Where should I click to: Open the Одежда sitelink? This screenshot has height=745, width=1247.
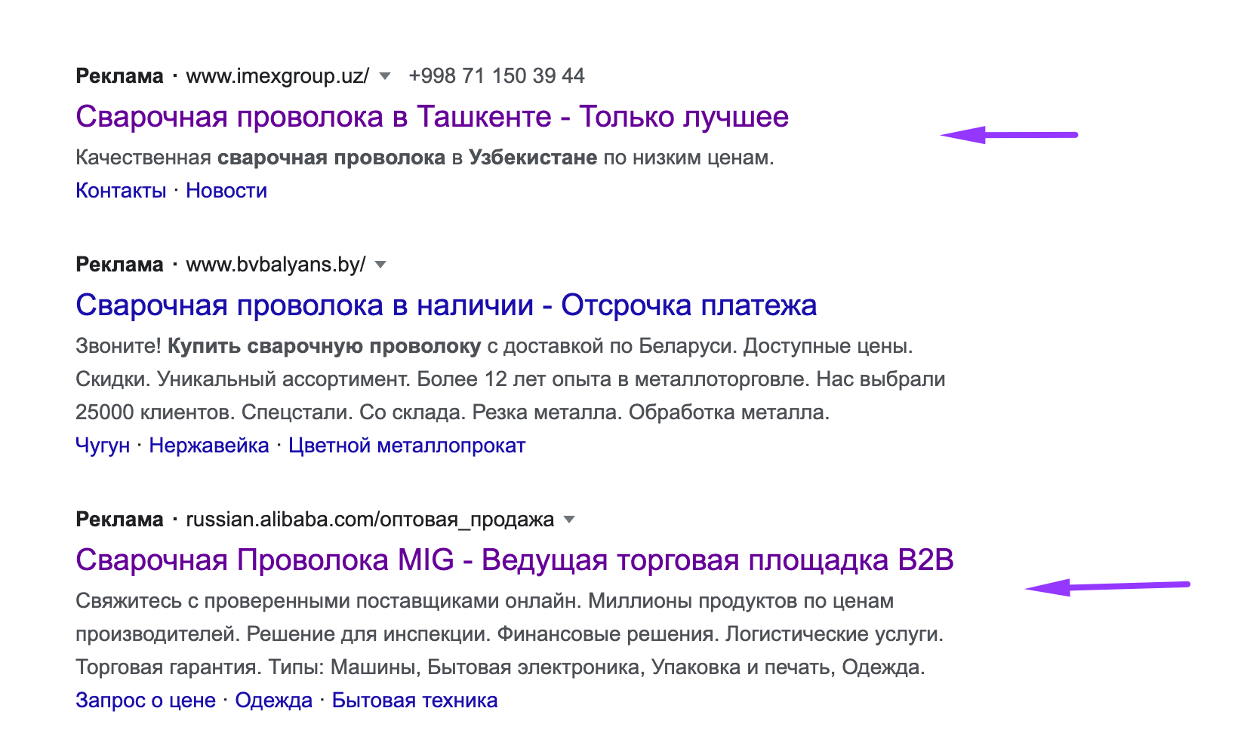coord(273,701)
